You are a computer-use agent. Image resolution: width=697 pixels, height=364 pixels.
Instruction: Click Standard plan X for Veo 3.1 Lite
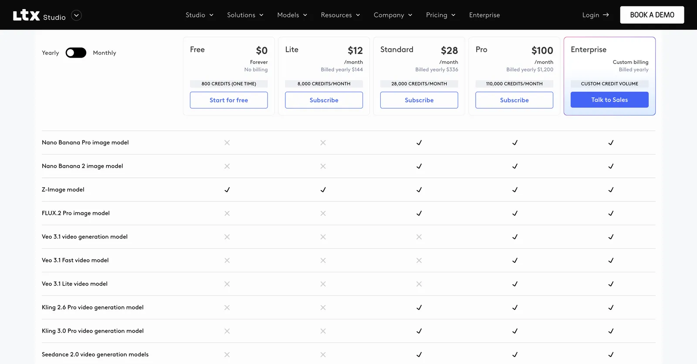419,284
